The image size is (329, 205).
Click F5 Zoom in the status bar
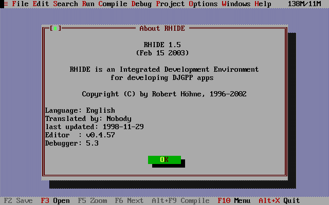(93, 200)
